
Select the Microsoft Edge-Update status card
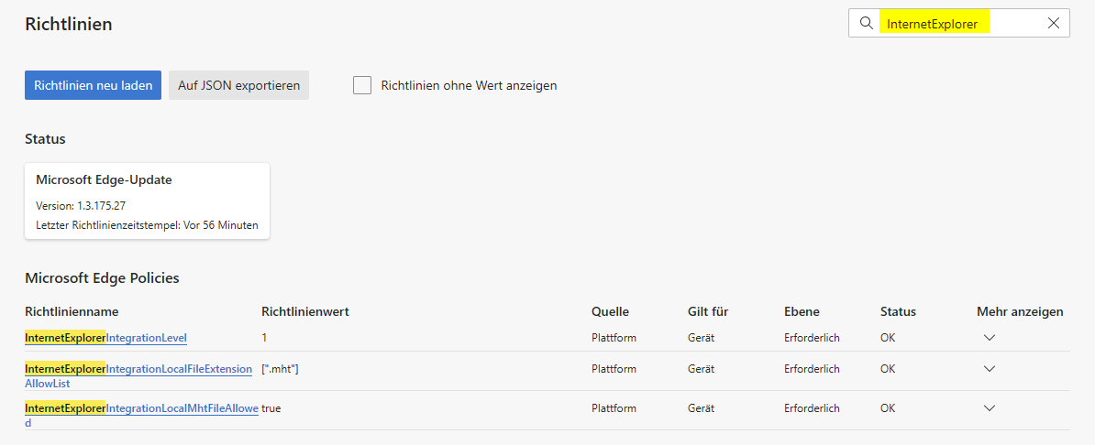coord(147,201)
